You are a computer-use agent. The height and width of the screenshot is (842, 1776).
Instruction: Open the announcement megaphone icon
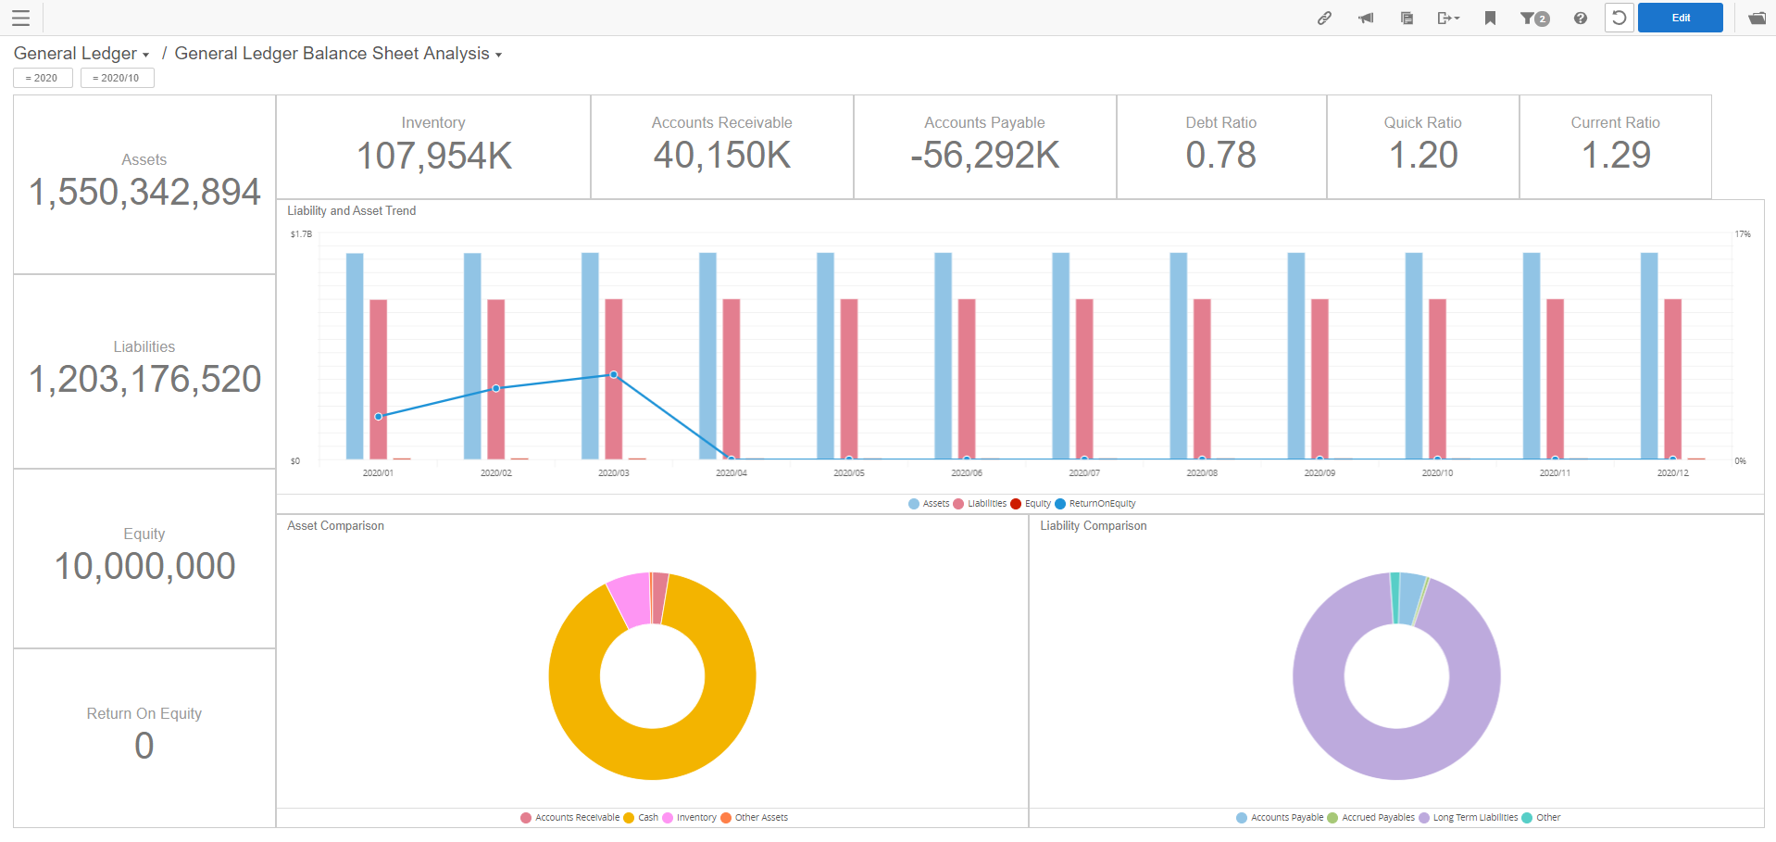point(1364,18)
